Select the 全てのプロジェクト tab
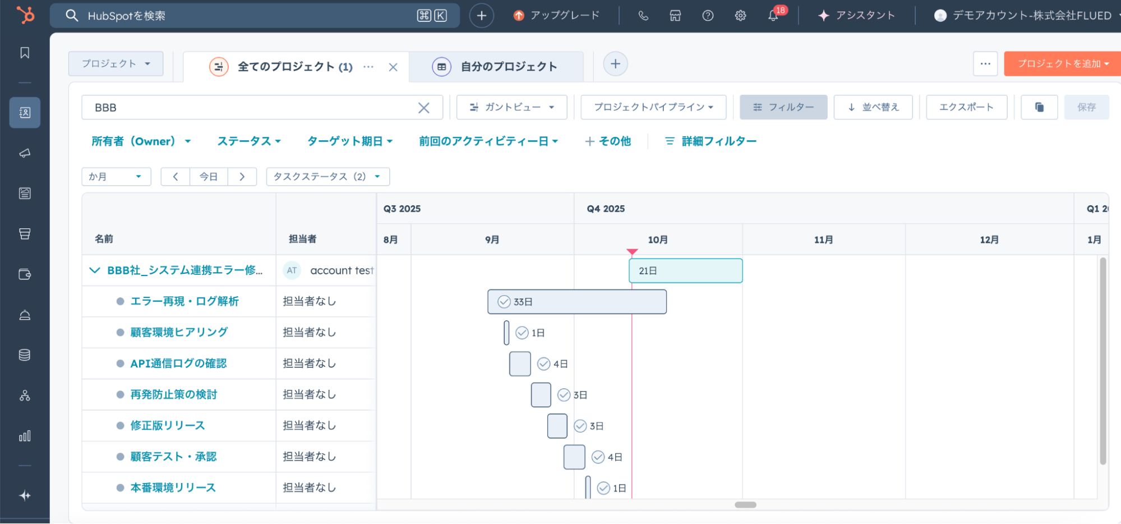 point(294,67)
